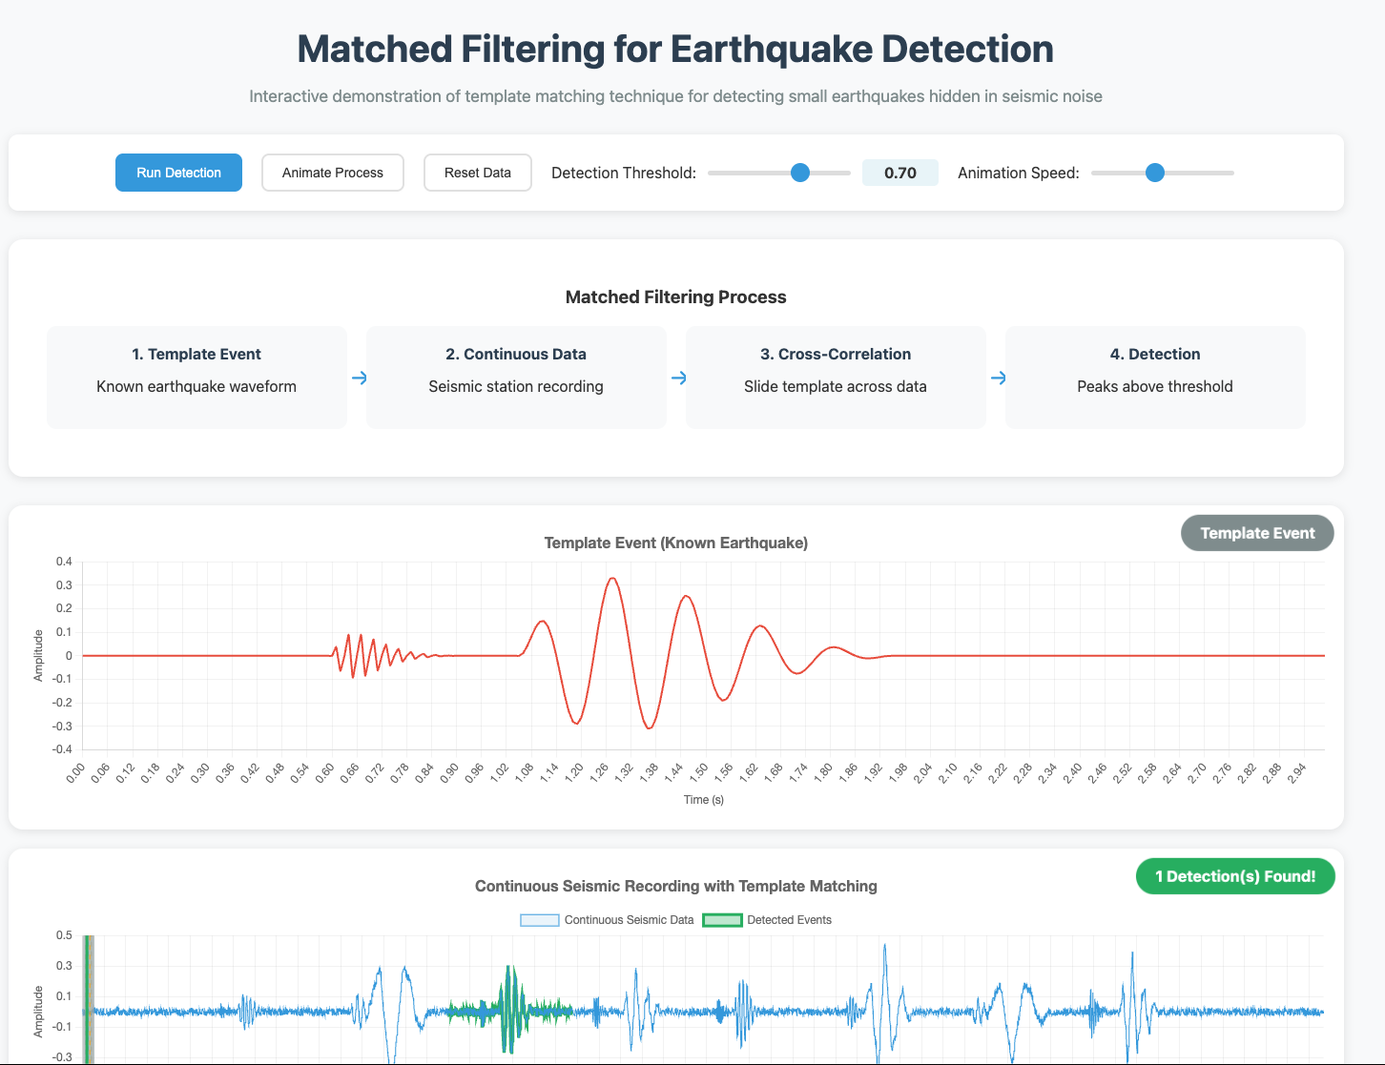Click the striped marker at recording chart start
Image resolution: width=1385 pixels, height=1065 pixels.
tap(88, 999)
